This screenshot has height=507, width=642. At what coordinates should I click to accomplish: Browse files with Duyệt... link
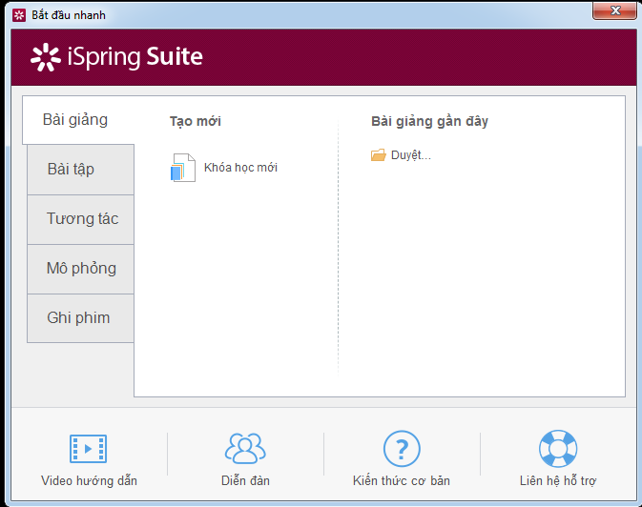(x=410, y=155)
